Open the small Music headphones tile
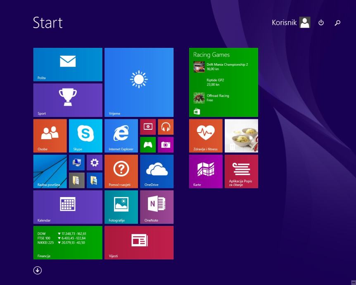Screen dimensions: 356x285 pos(166,127)
